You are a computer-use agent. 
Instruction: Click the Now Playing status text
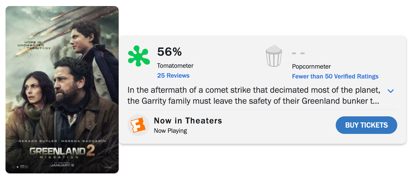pos(170,131)
